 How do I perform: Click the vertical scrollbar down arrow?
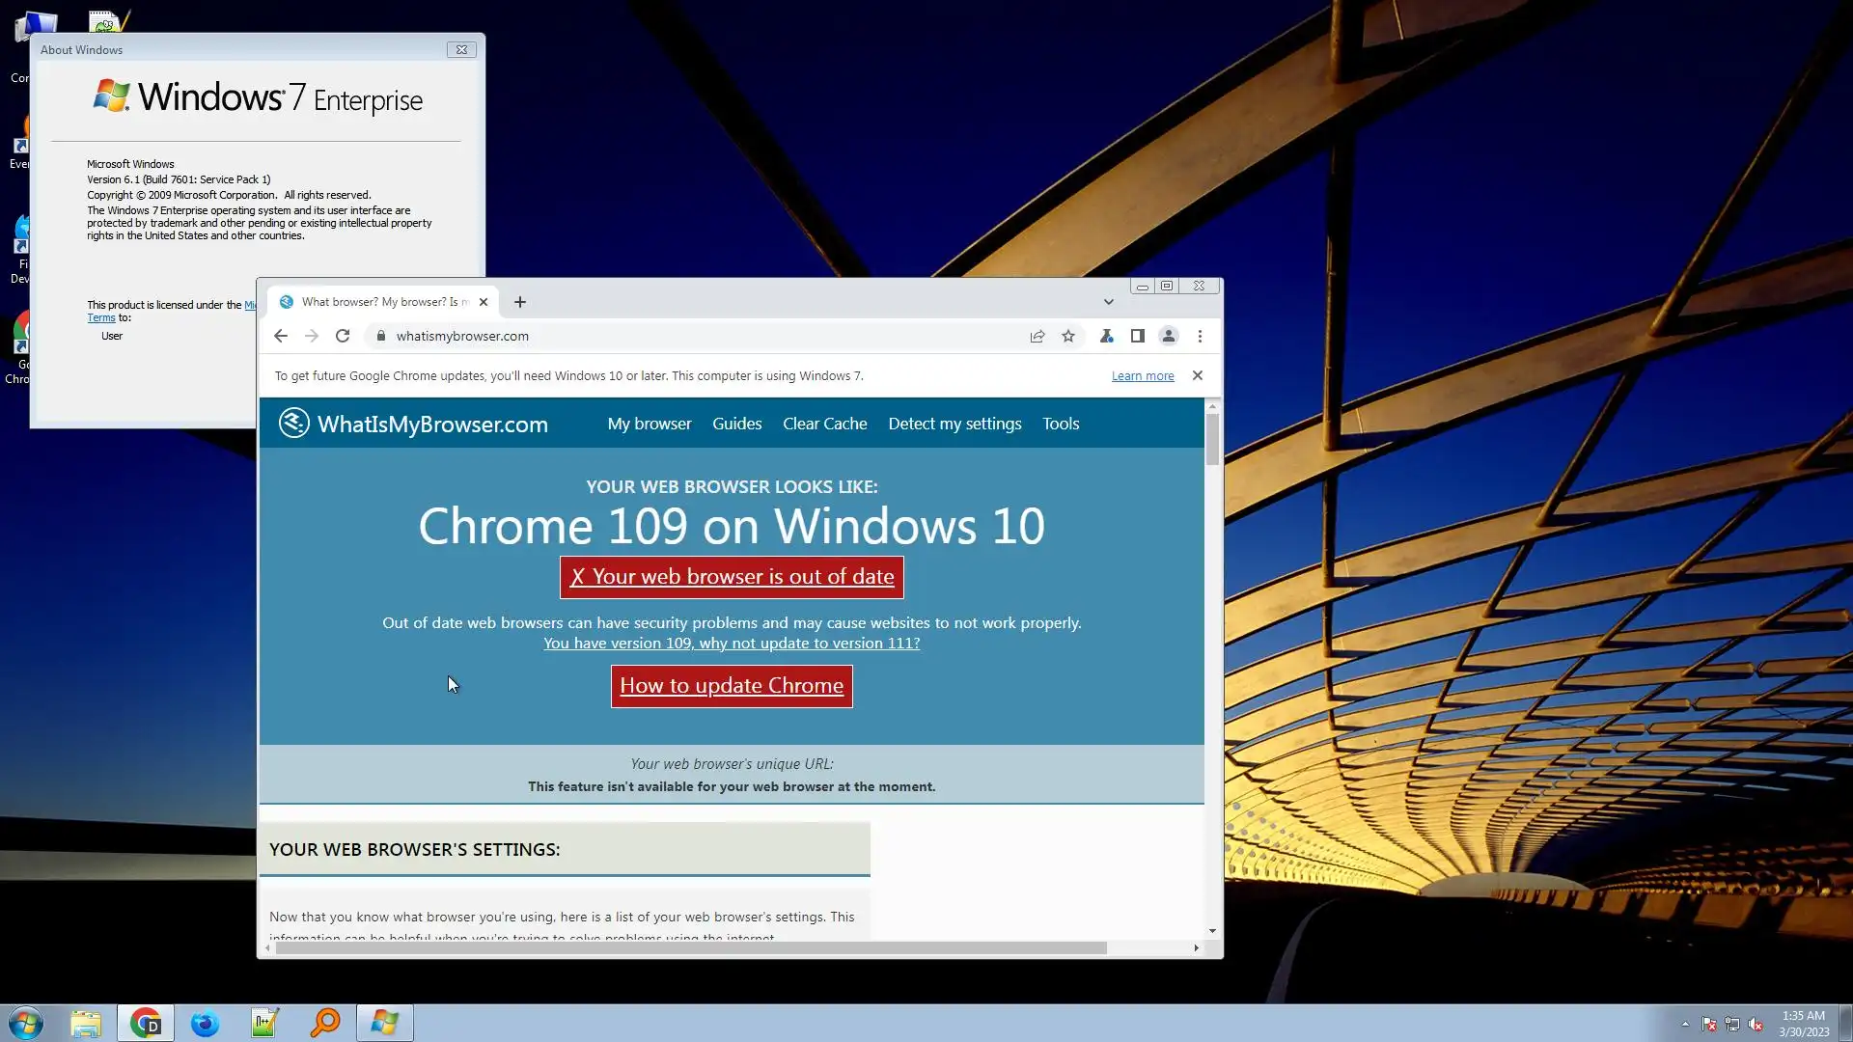(1212, 931)
